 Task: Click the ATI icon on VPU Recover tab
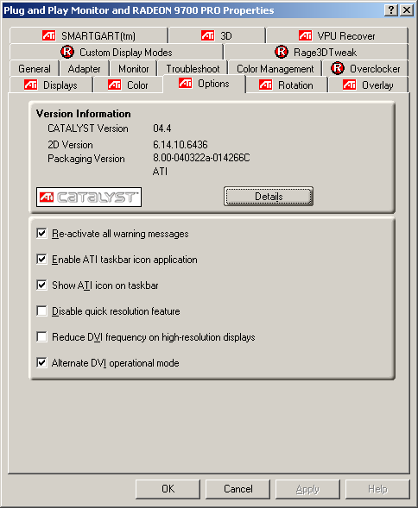[x=305, y=35]
